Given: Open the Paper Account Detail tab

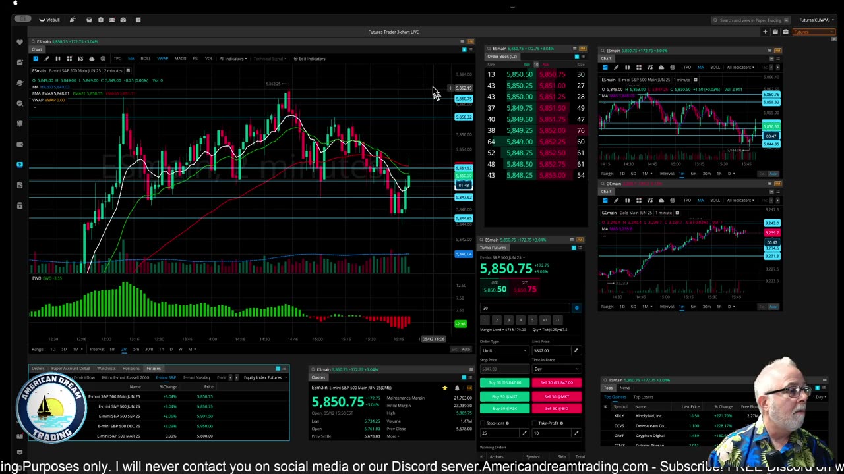Looking at the screenshot, I should (x=71, y=369).
